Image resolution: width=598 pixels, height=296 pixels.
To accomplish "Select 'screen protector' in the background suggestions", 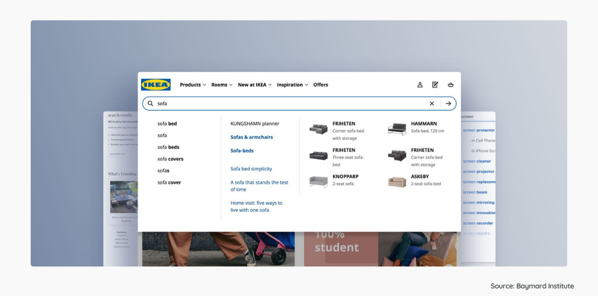I will tap(478, 130).
